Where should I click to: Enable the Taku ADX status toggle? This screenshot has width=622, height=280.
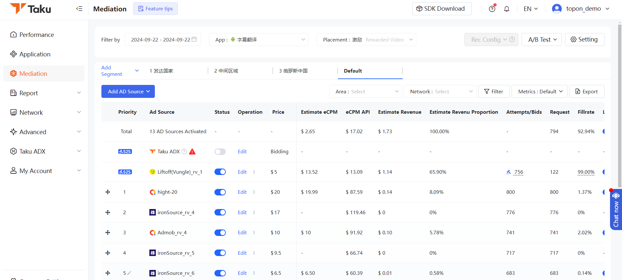[220, 152]
